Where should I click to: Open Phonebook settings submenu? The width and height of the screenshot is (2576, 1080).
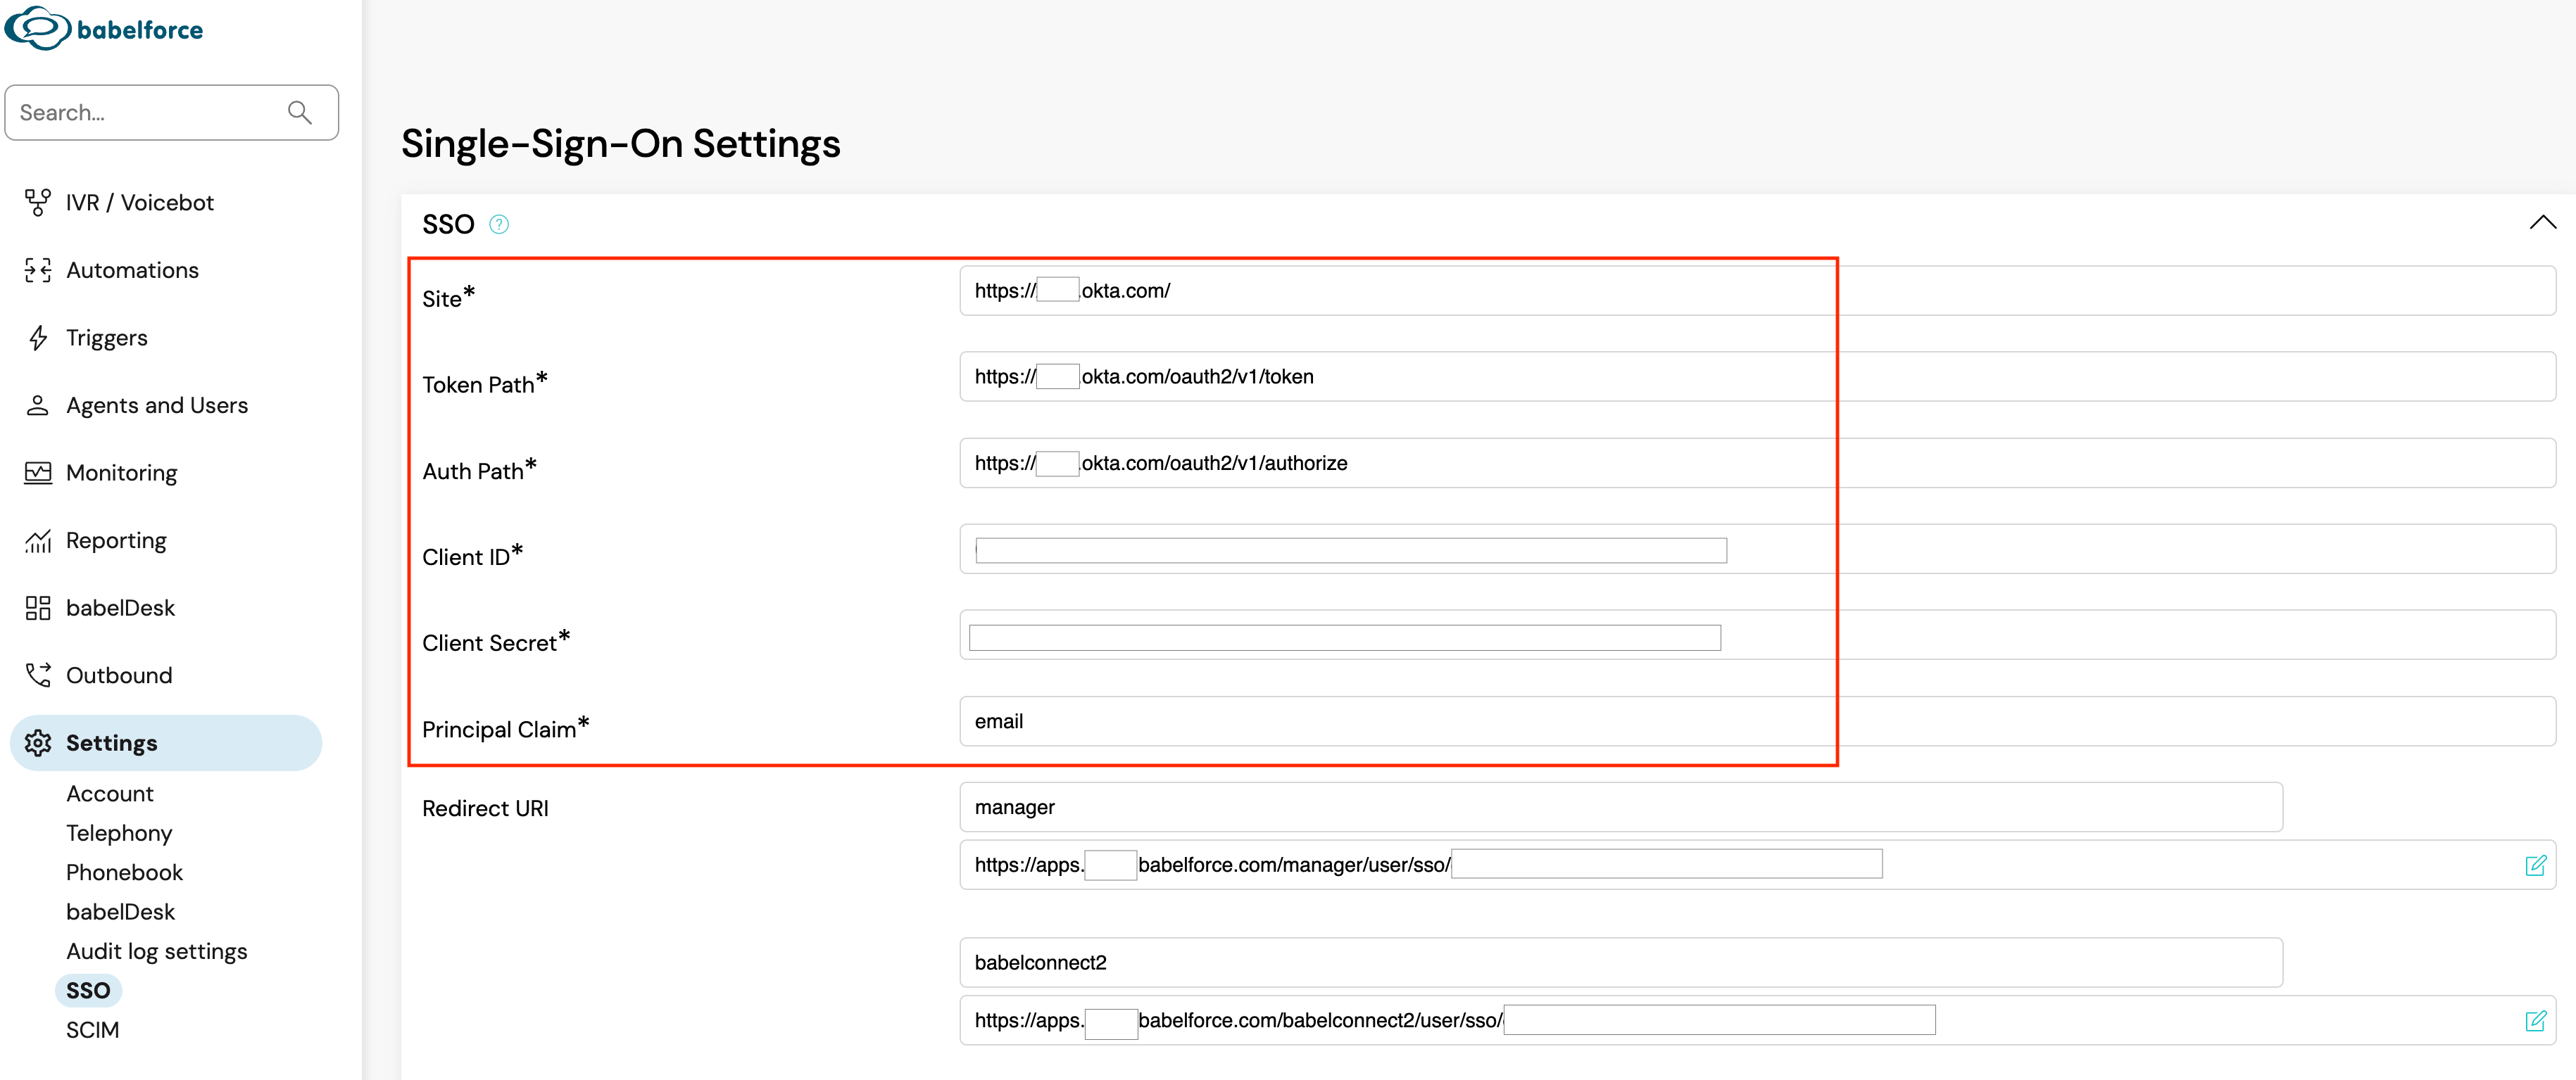coord(124,872)
